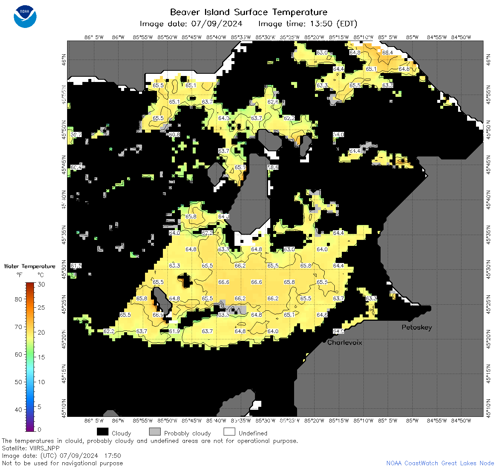Image resolution: width=498 pixels, height=469 pixels.
Task: Click the Probably cloudy legend label
Action: (187, 433)
